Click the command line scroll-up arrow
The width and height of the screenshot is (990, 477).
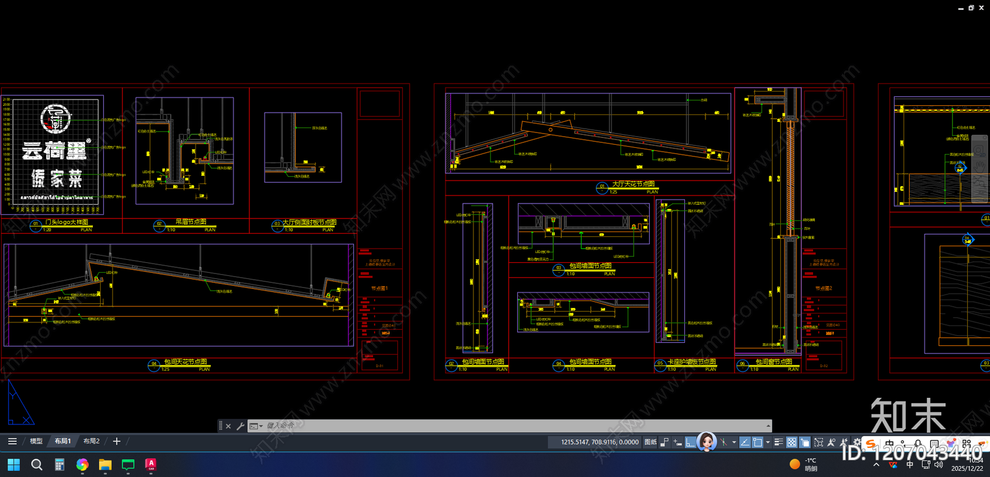pos(768,426)
